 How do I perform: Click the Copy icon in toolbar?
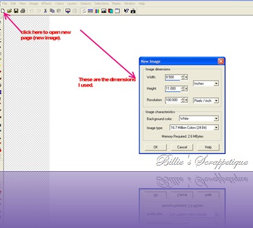[52, 11]
